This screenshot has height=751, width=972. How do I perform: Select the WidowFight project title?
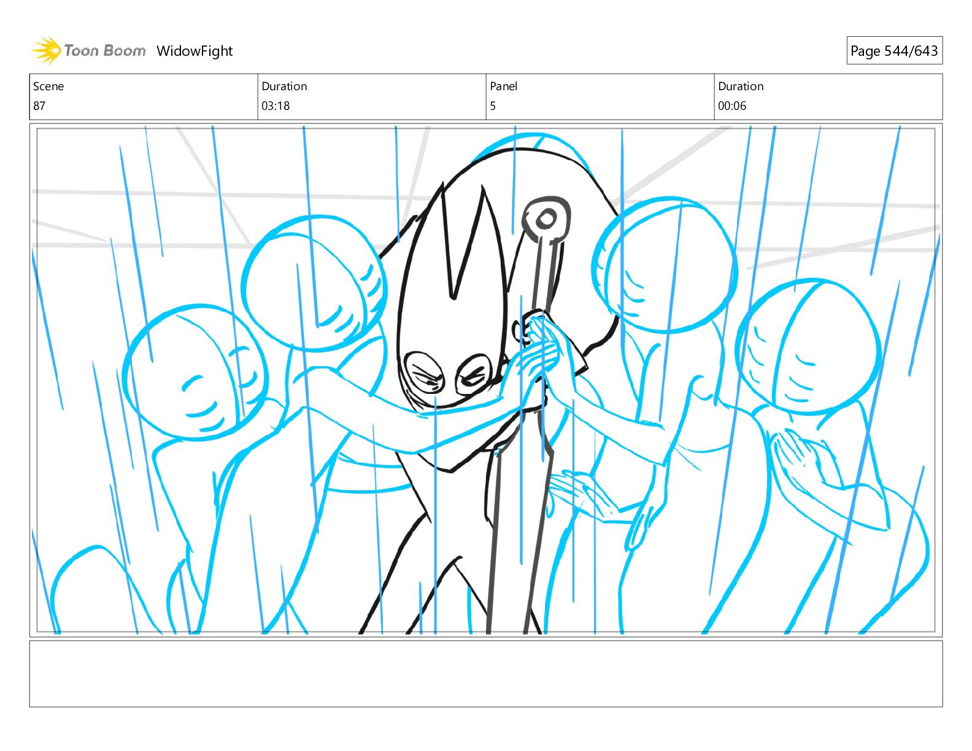tap(195, 51)
